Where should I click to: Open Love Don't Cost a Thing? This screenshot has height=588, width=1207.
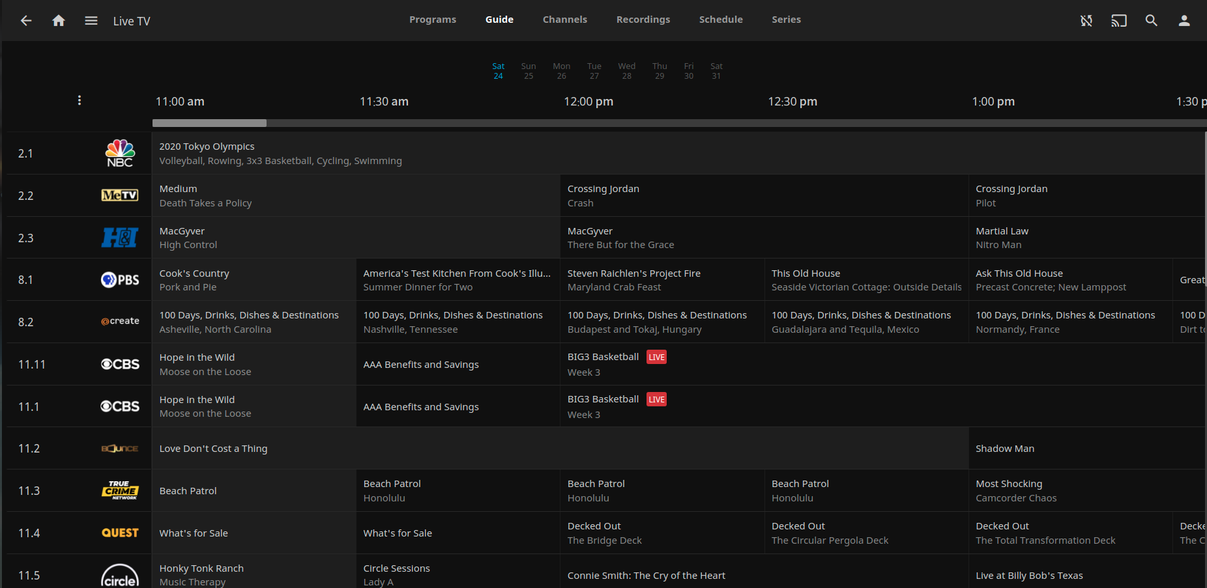[560, 449]
